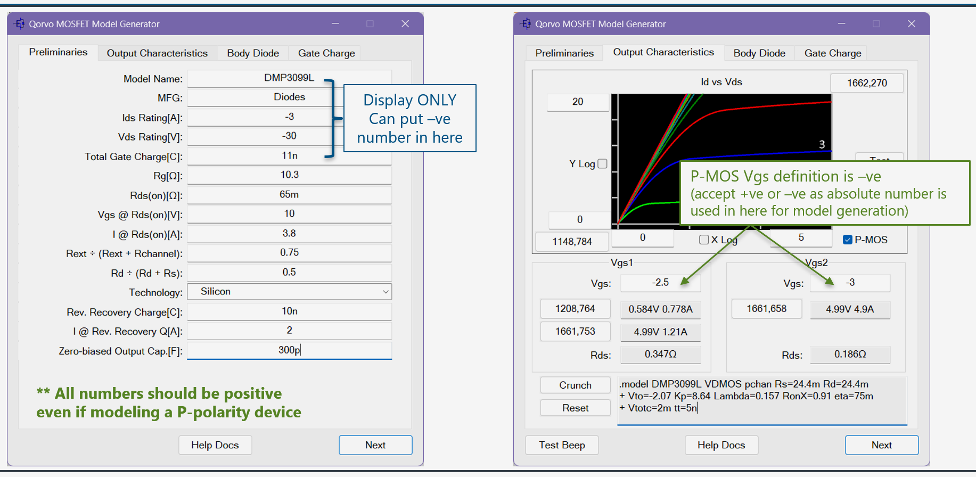Screen dimensions: 976x477
Task: Click the Y-axis max field showing 20
Action: [x=578, y=102]
